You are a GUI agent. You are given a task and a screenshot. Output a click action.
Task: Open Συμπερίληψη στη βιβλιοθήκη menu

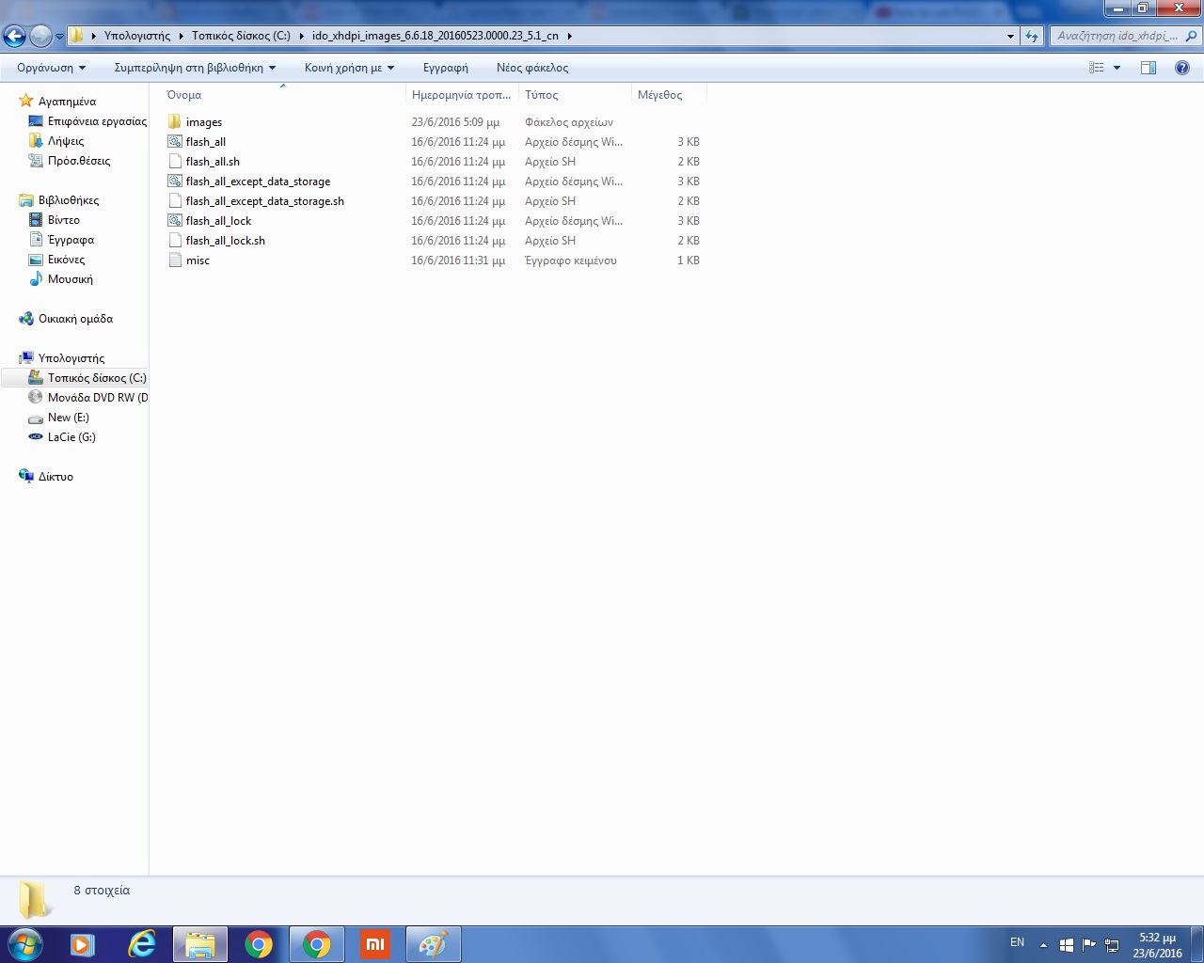[x=195, y=68]
